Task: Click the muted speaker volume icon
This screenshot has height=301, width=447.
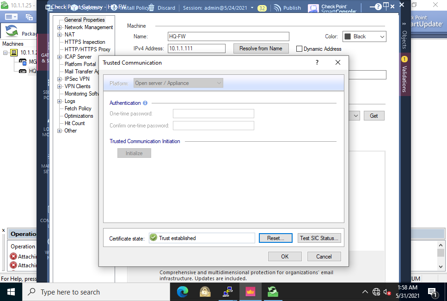Action: click(x=387, y=292)
